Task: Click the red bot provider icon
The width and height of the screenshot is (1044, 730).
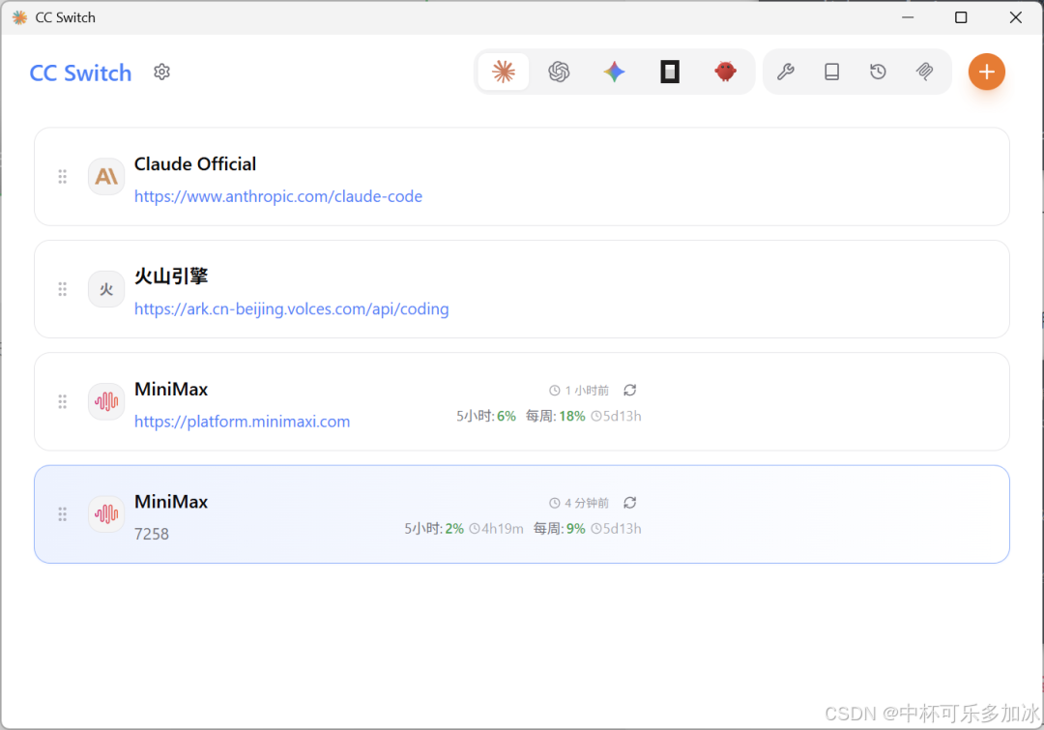Action: point(726,72)
